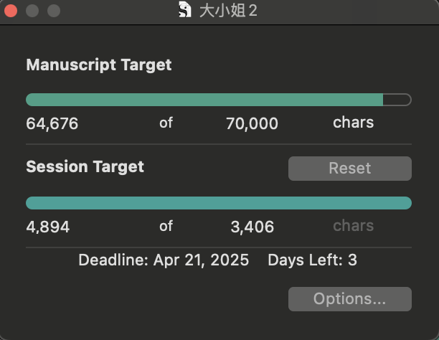
Task: Click the Session Target progress bar
Action: coord(218,203)
